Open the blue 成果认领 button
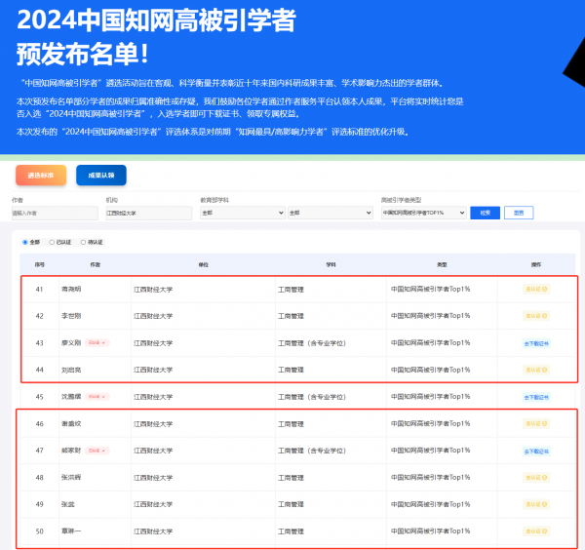This screenshot has width=585, height=550. [101, 175]
